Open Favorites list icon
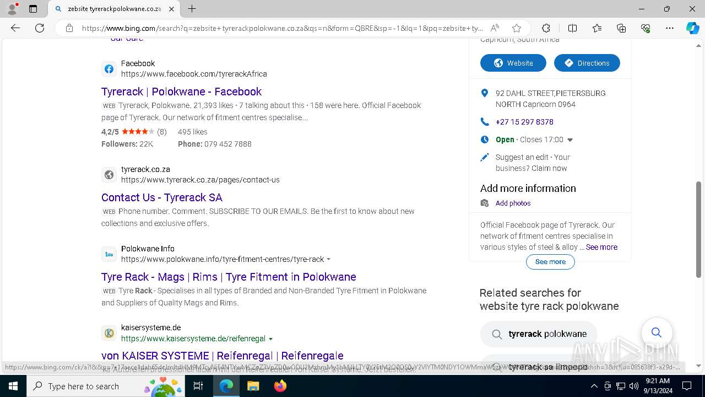 pos(597,28)
